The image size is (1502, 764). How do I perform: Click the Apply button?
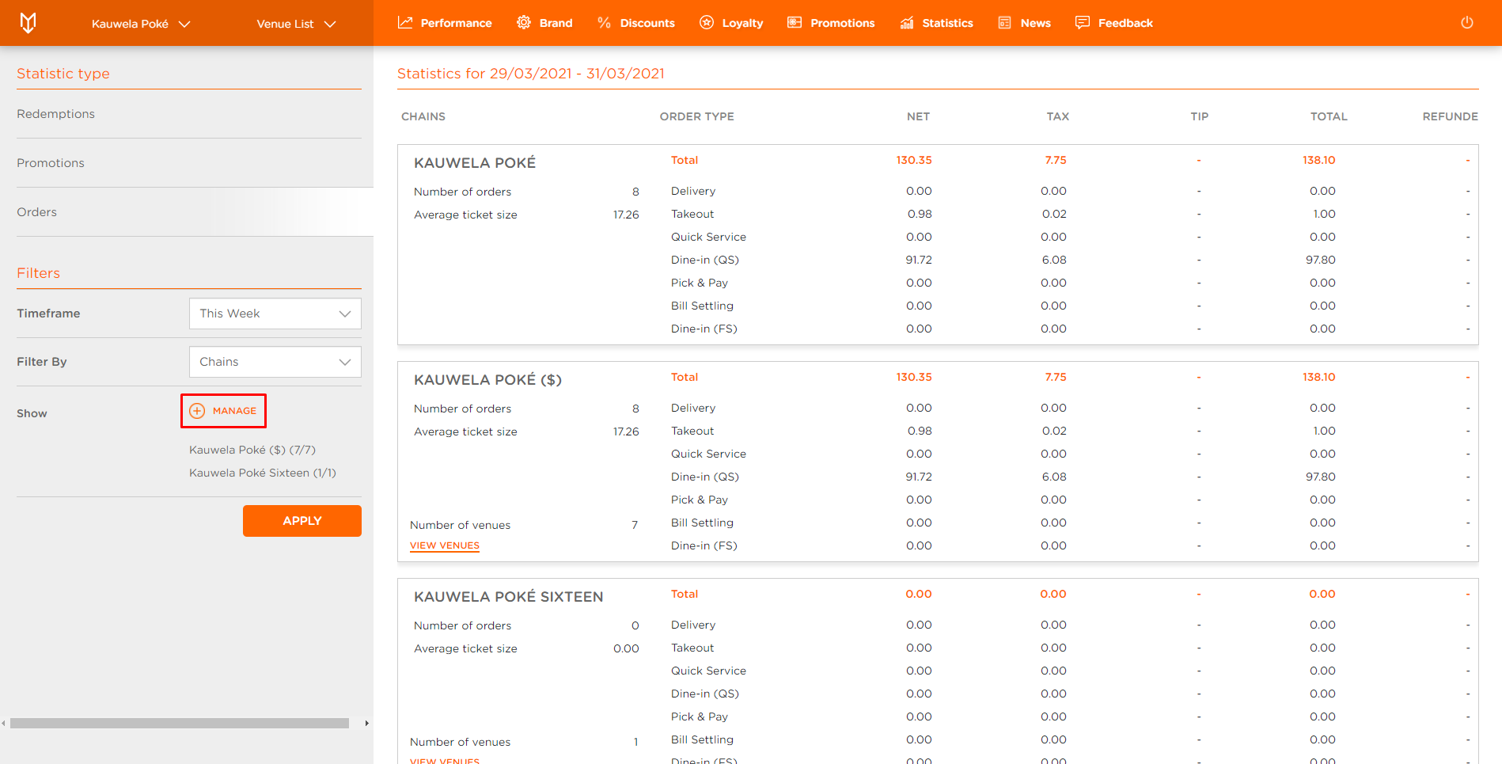[302, 521]
